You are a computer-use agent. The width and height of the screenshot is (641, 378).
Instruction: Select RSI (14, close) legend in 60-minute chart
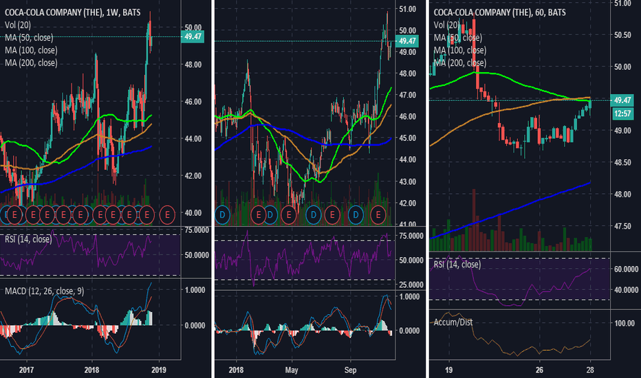coord(457,265)
